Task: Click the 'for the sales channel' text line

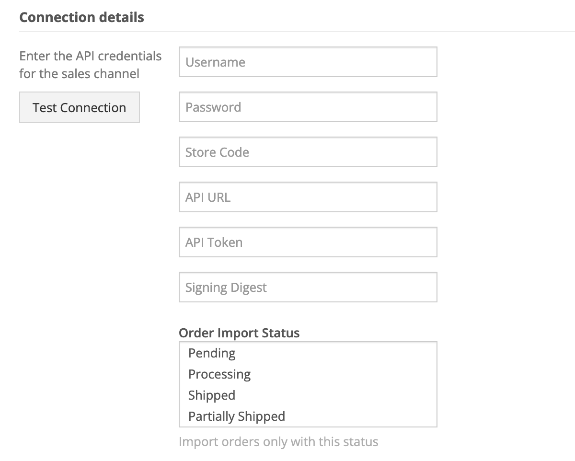Action: coord(80,74)
